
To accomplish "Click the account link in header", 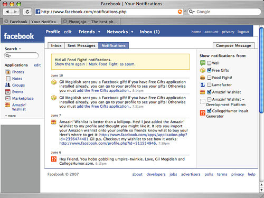I will point(211,32).
